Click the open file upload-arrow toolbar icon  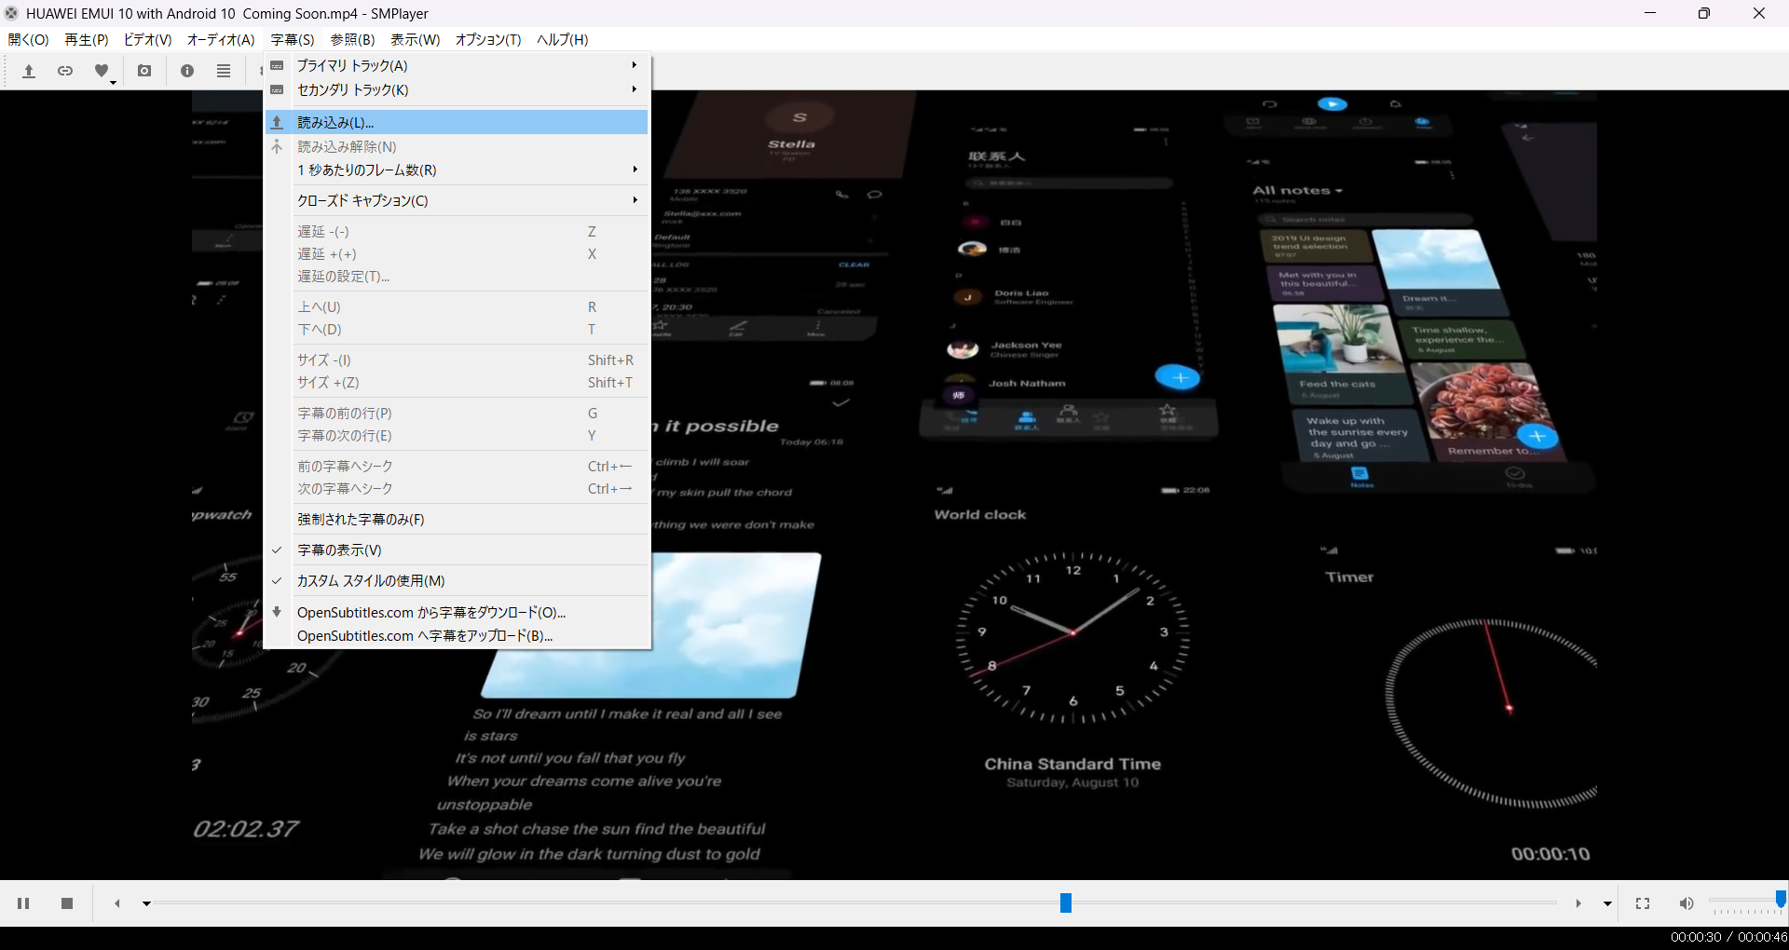[x=29, y=71]
